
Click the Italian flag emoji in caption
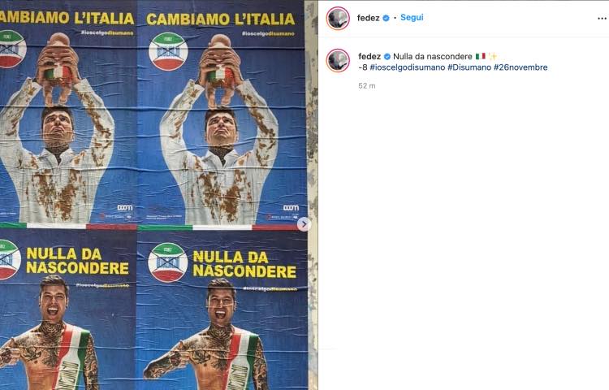coord(481,56)
